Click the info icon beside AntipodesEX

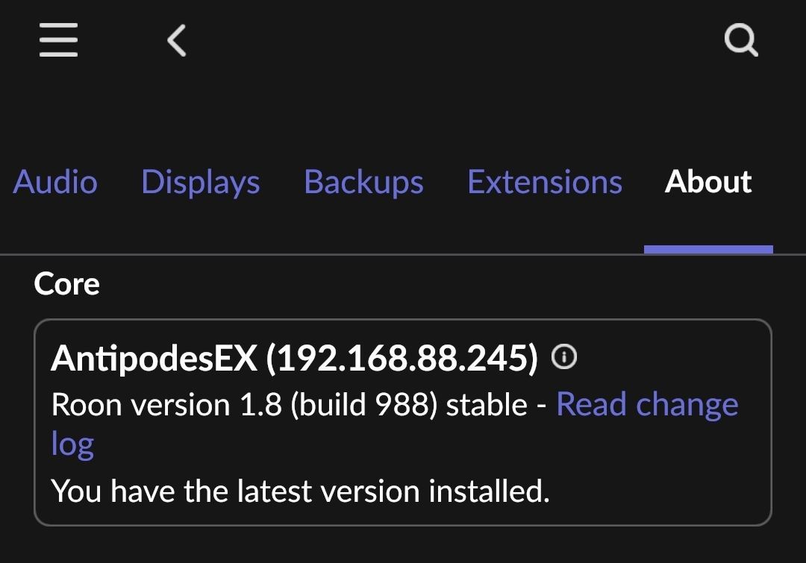[564, 359]
